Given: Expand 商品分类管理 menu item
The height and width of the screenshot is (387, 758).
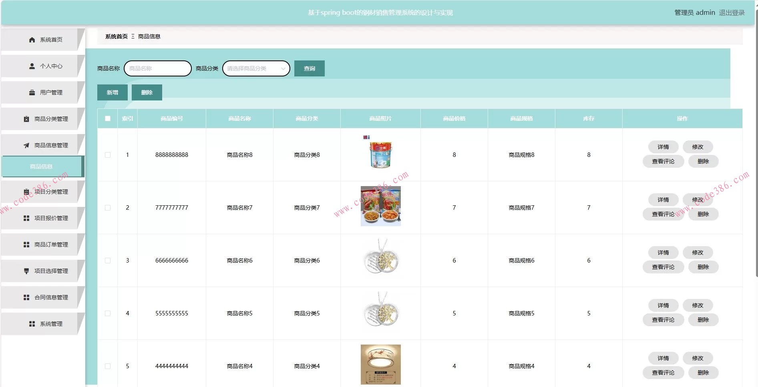Looking at the screenshot, I should 43,119.
